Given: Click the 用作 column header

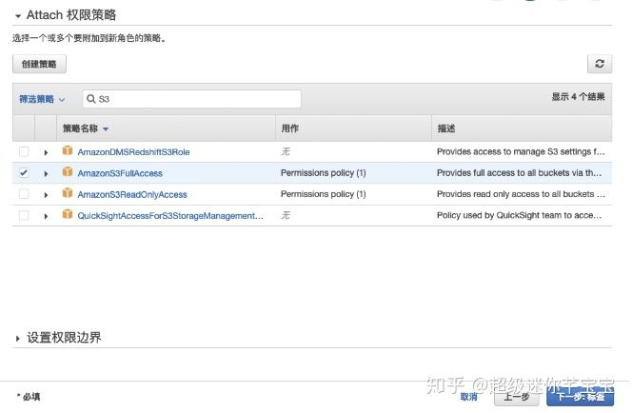Looking at the screenshot, I should [289, 128].
